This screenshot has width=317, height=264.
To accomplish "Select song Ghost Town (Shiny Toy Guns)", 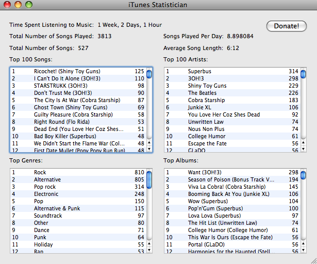I will click(x=78, y=107).
